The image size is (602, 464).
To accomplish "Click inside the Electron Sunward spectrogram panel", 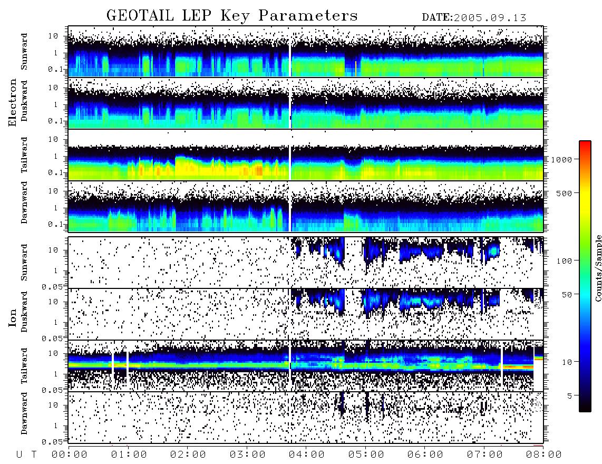I will [306, 52].
